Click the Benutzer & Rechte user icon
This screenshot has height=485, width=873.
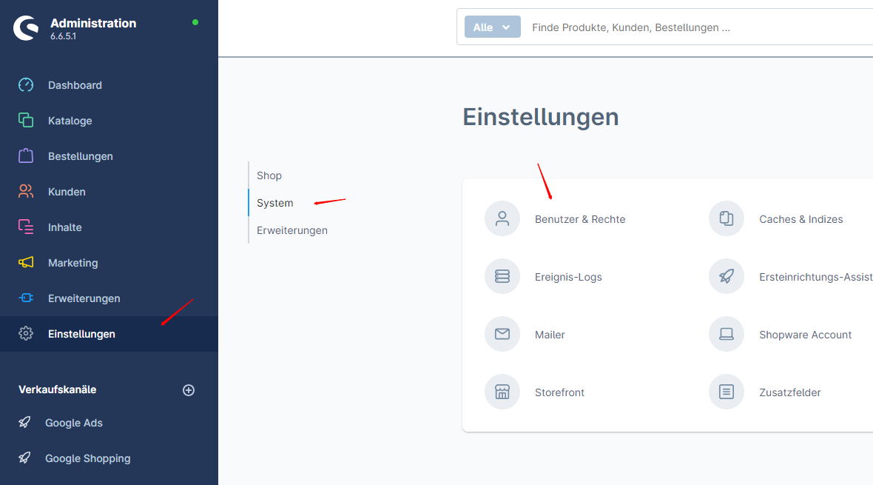[x=502, y=219]
